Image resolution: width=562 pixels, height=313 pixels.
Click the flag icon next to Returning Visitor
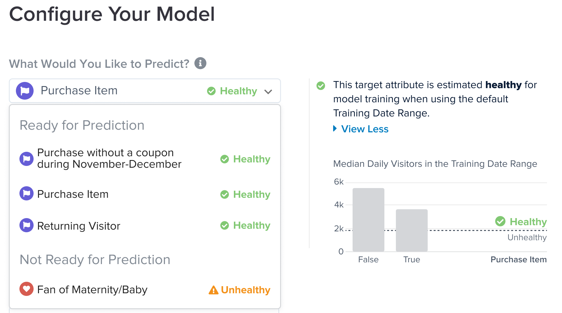pyautogui.click(x=27, y=225)
